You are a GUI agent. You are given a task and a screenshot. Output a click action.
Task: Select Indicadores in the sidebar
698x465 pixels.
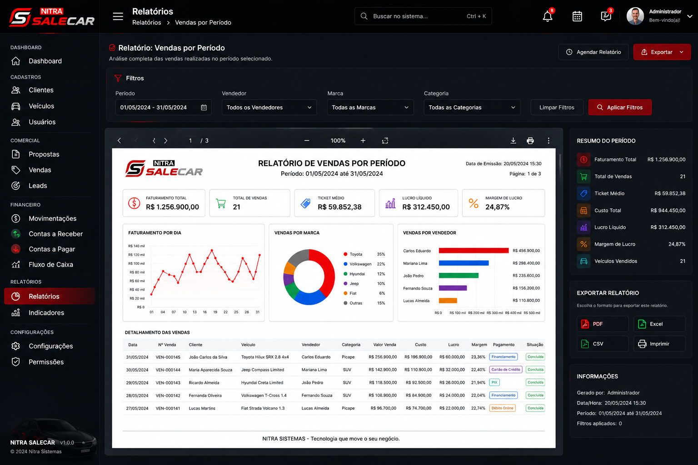[46, 313]
